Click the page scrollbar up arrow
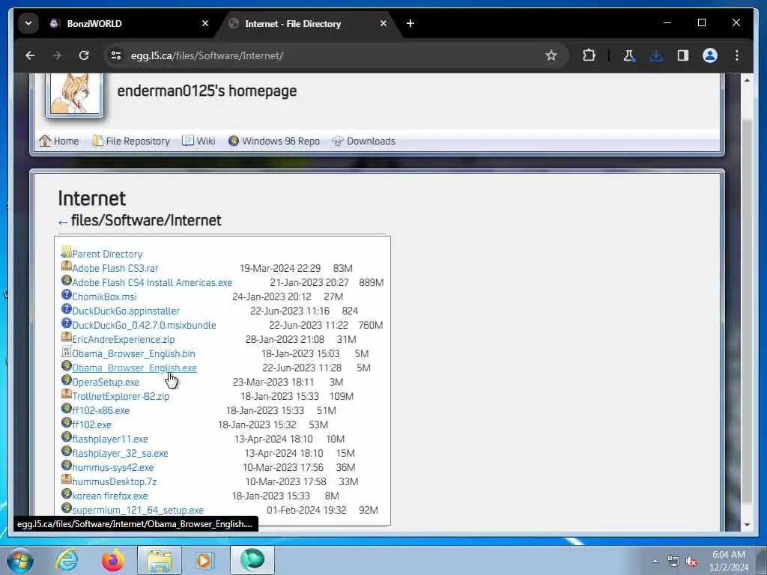This screenshot has width=767, height=575. click(x=747, y=80)
